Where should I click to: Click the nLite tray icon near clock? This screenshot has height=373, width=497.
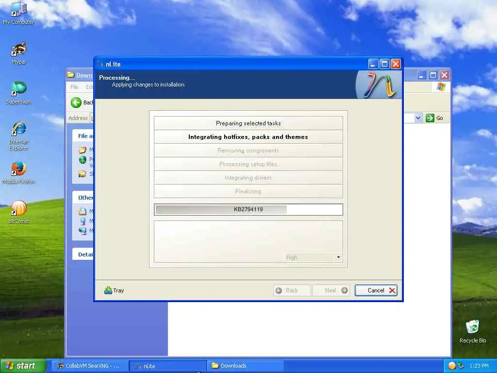click(x=461, y=366)
